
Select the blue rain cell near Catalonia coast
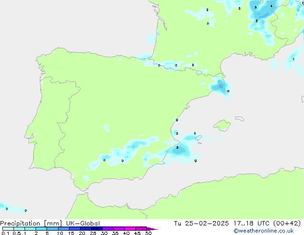(x=220, y=87)
